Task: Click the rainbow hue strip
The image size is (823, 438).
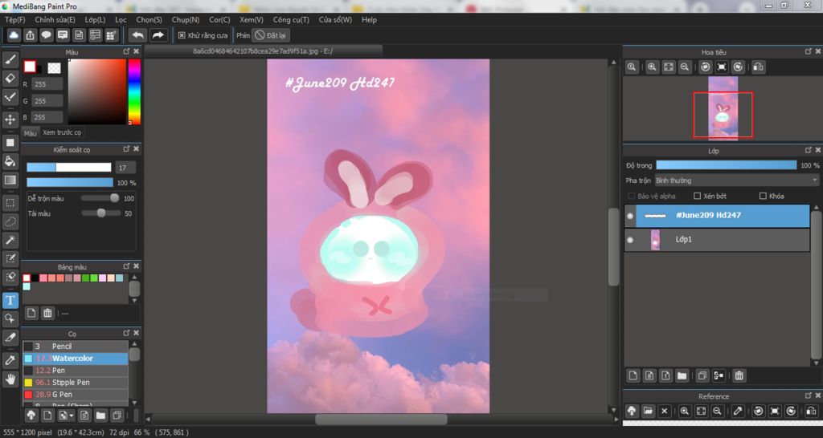Action: [x=134, y=91]
